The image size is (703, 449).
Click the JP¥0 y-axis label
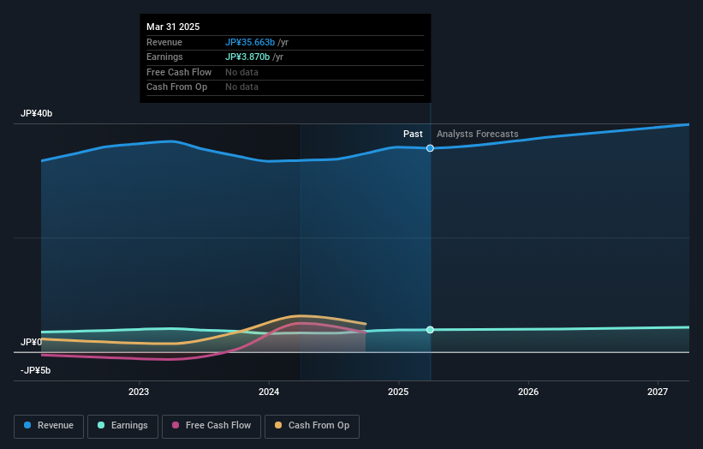31,342
